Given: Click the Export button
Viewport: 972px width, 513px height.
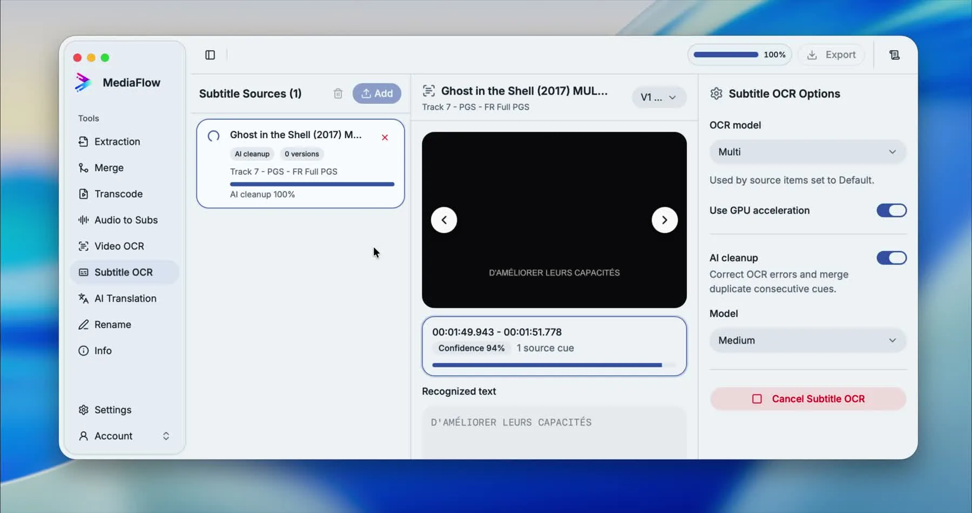Looking at the screenshot, I should tap(832, 55).
